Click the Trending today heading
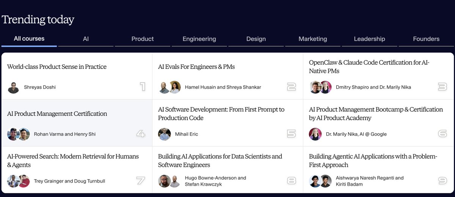The width and height of the screenshot is (455, 197). tap(38, 20)
